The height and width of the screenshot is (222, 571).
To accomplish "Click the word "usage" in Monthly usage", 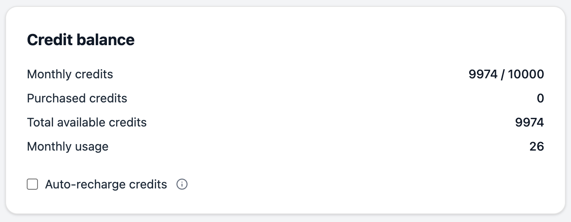I will point(93,148).
